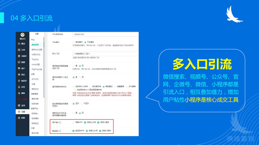The height and width of the screenshot is (145, 259).
Task: Select the 按排序大小排序 sort radio option
Action: (x=74, y=87)
